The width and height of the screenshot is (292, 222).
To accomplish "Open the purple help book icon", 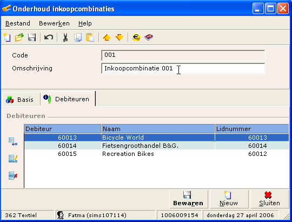I will coord(149,37).
